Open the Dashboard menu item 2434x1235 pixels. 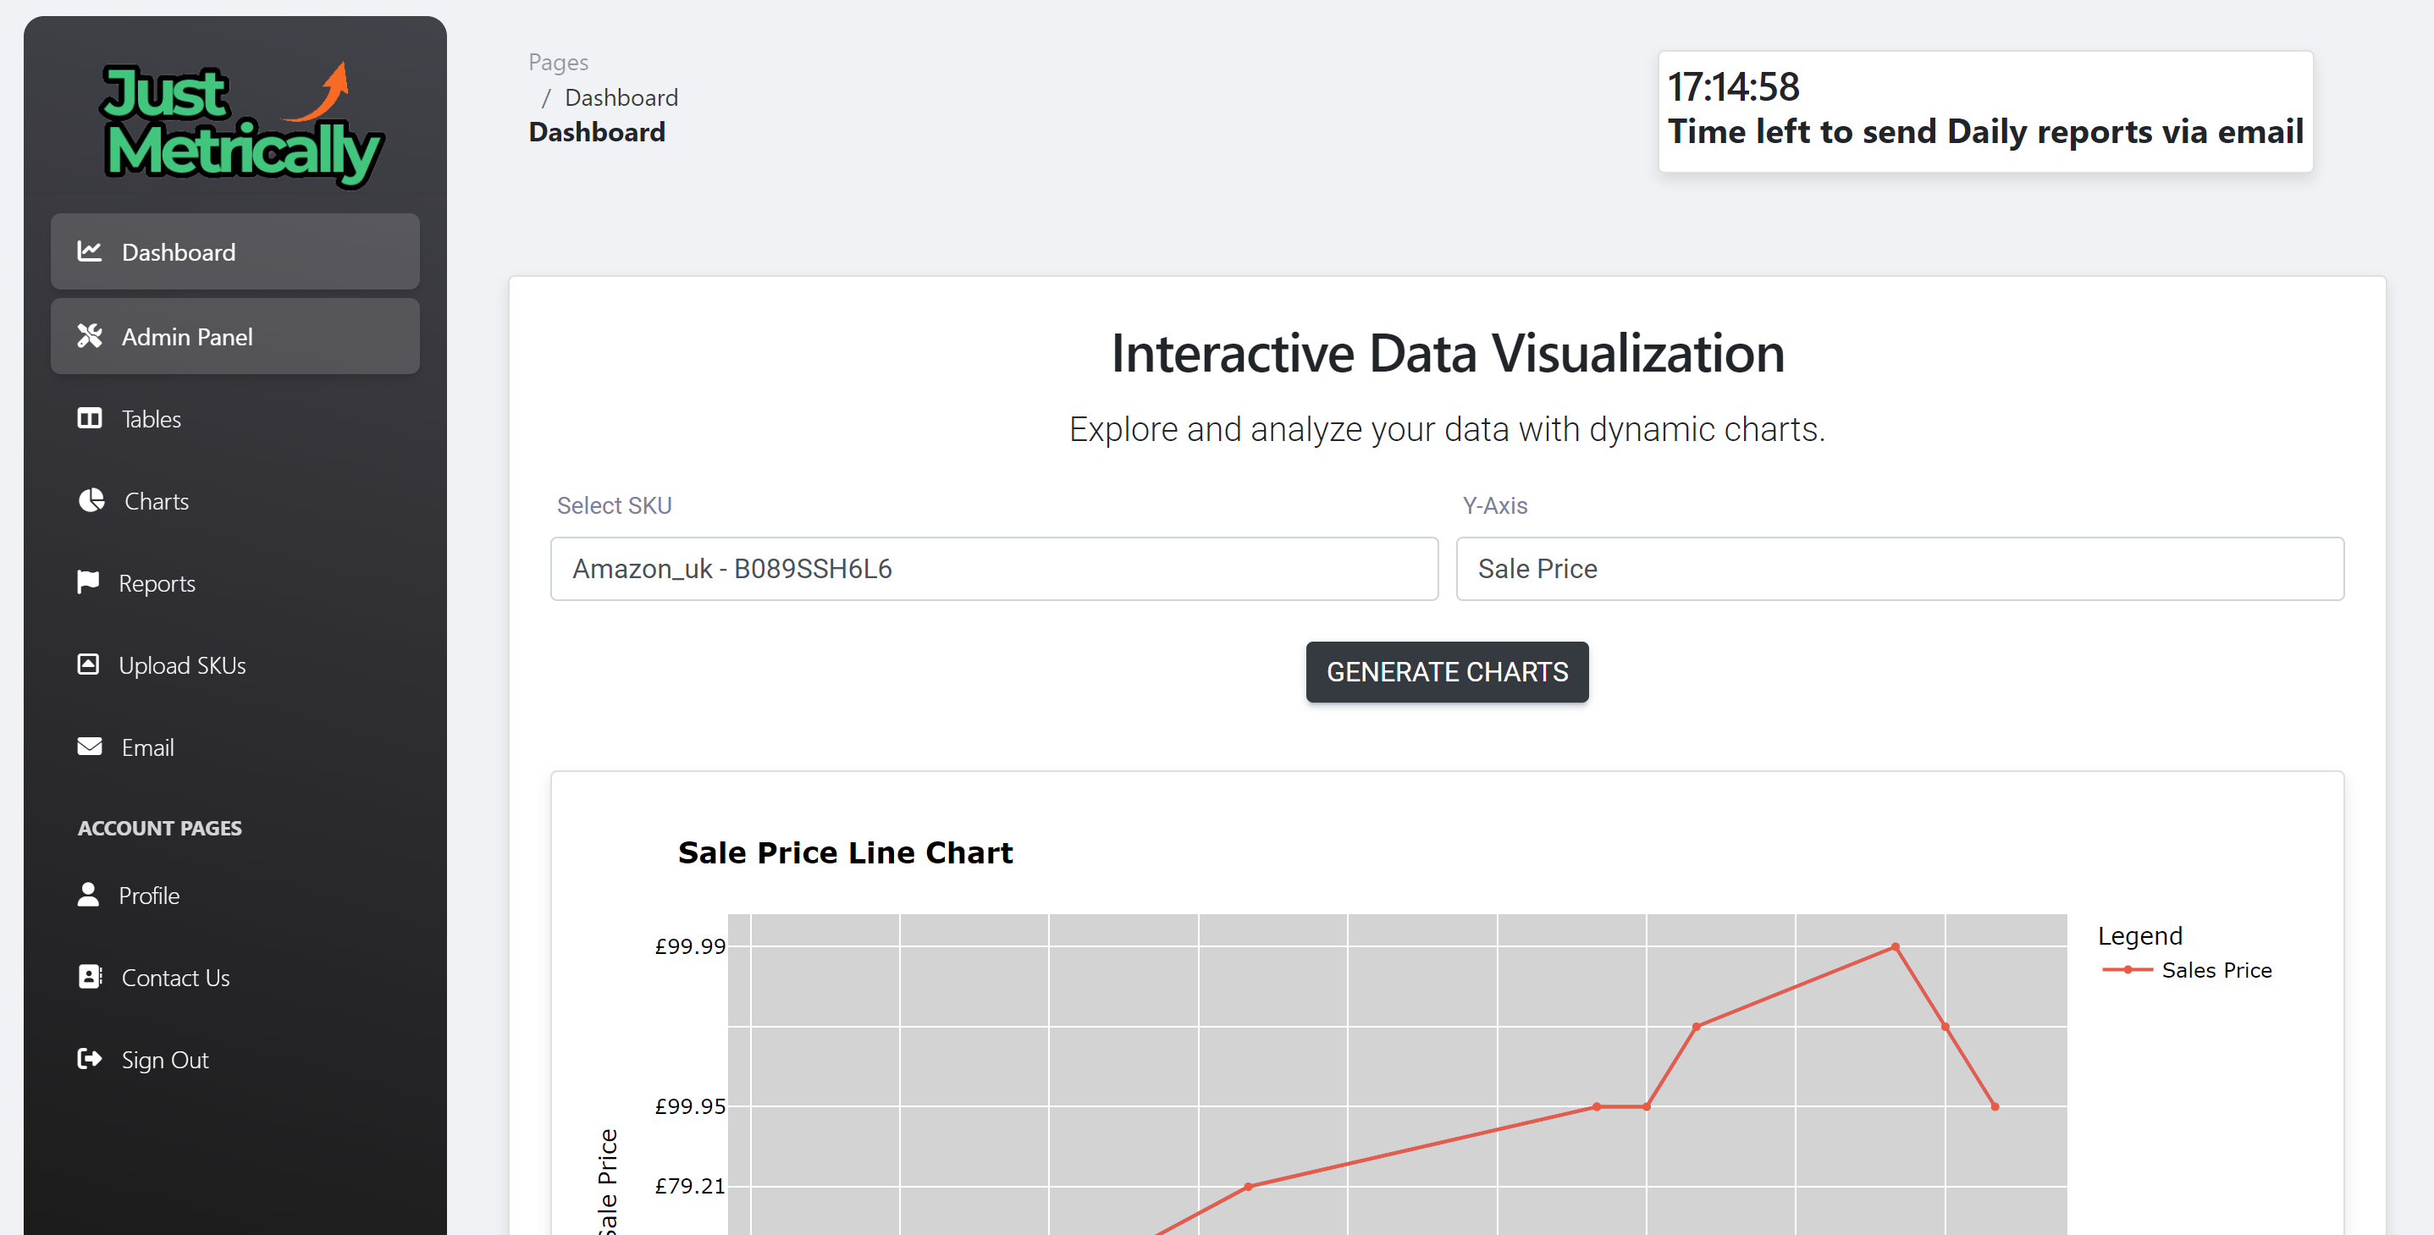235,251
